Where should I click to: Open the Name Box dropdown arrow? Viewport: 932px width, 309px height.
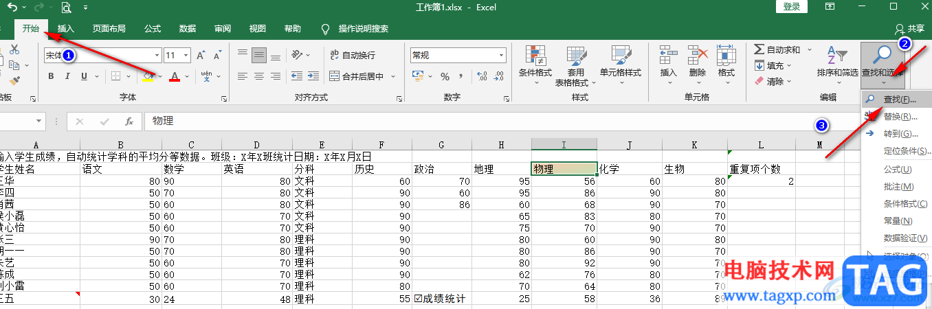[39, 121]
